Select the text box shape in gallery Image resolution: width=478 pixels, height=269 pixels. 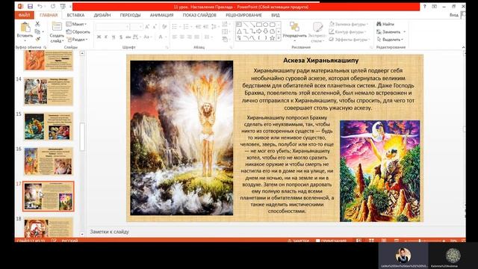click(x=239, y=25)
